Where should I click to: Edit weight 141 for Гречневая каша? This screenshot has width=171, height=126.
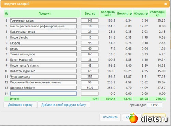(x=90, y=20)
